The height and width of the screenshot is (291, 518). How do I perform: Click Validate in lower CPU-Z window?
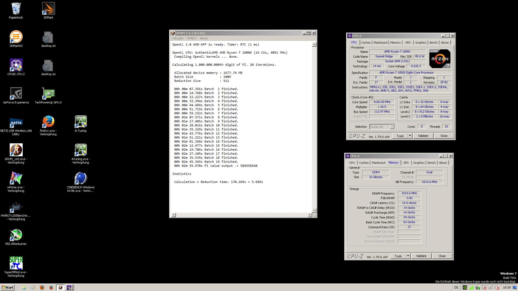click(421, 256)
